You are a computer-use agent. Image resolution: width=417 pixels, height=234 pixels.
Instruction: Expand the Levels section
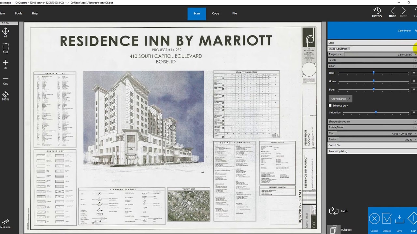coord(372,60)
